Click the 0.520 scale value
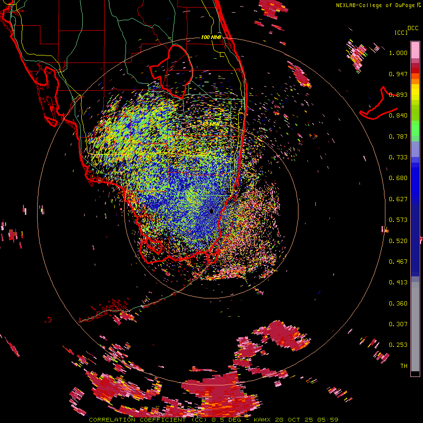The width and height of the screenshot is (423, 423). 398,241
